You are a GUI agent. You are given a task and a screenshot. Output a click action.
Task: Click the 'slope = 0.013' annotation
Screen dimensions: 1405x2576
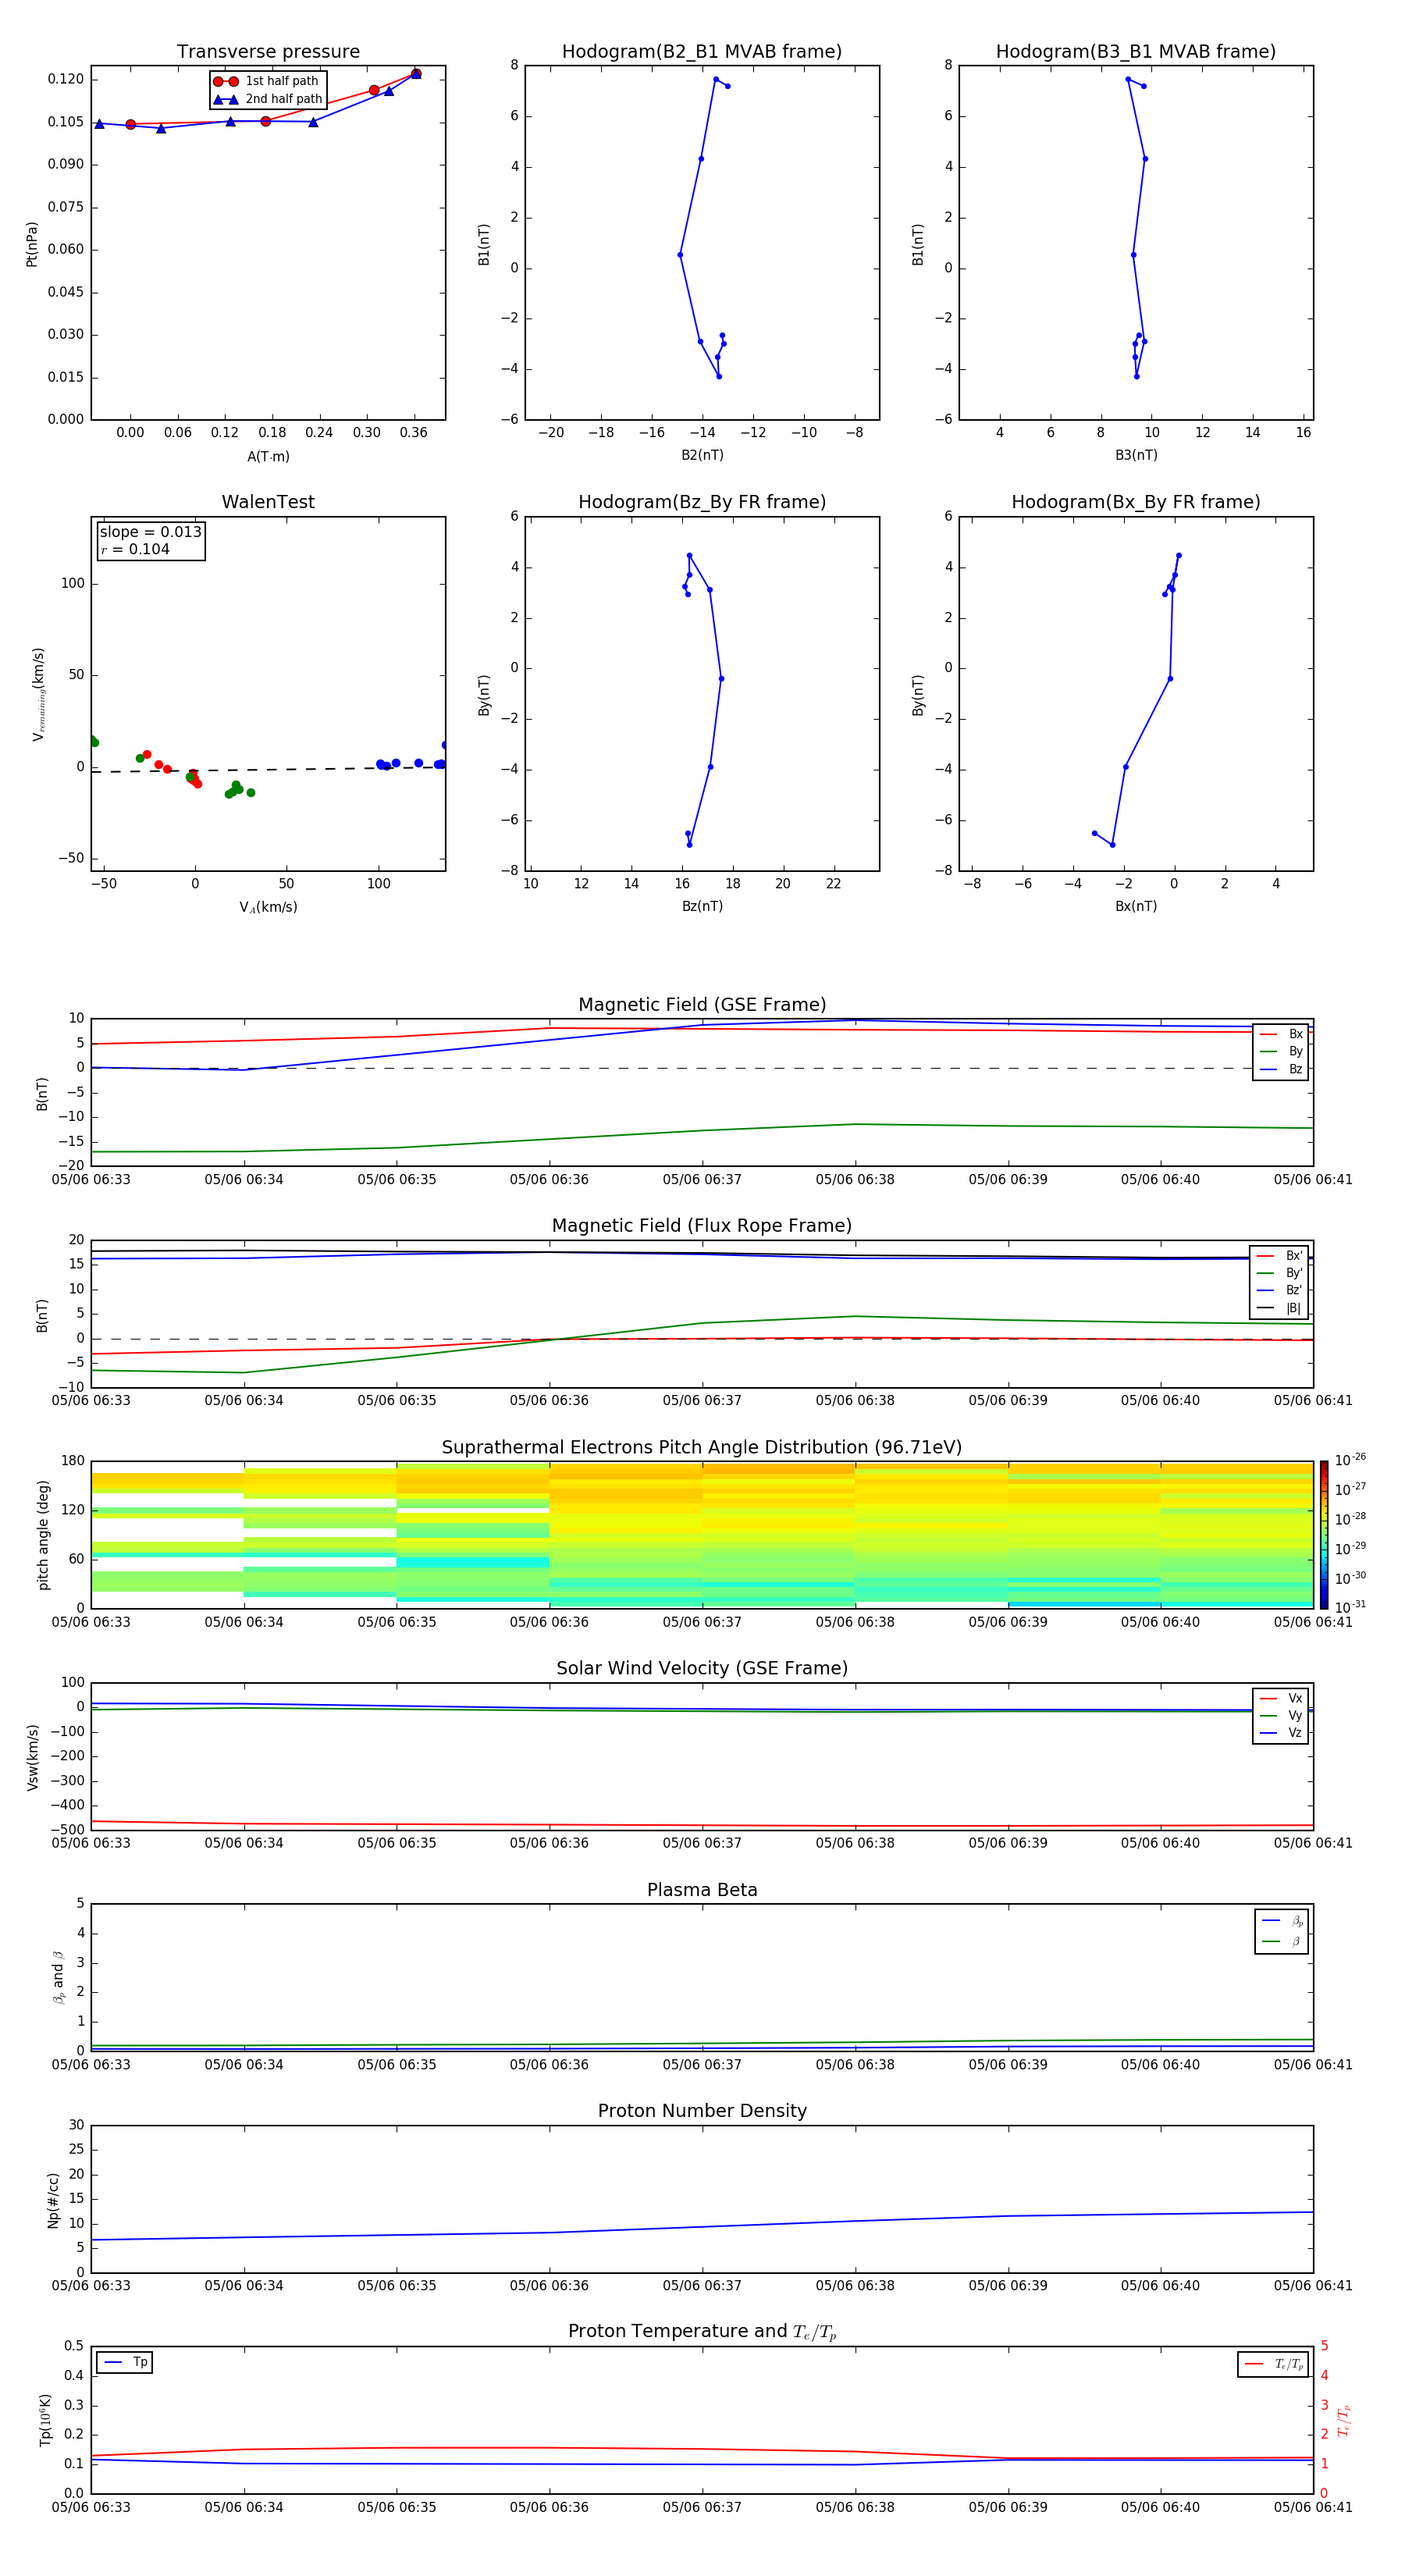pyautogui.click(x=150, y=532)
